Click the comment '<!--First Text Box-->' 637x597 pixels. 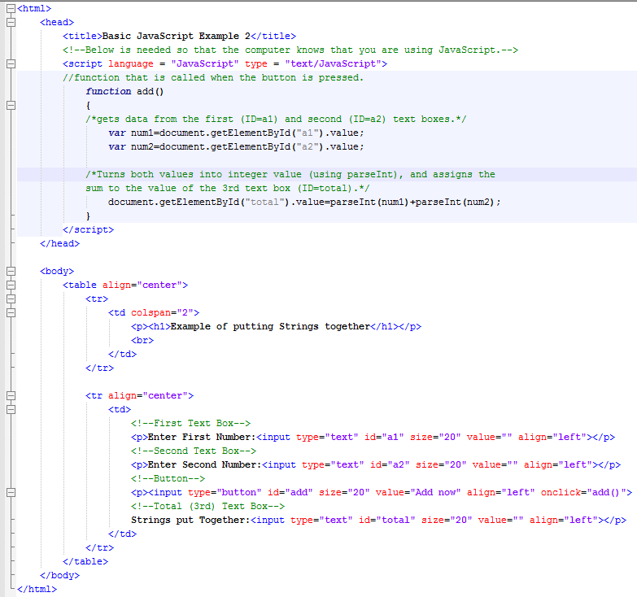190,423
